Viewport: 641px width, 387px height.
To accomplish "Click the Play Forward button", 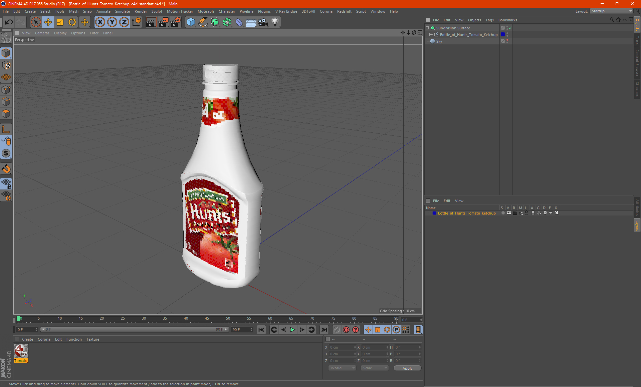I will tap(292, 330).
